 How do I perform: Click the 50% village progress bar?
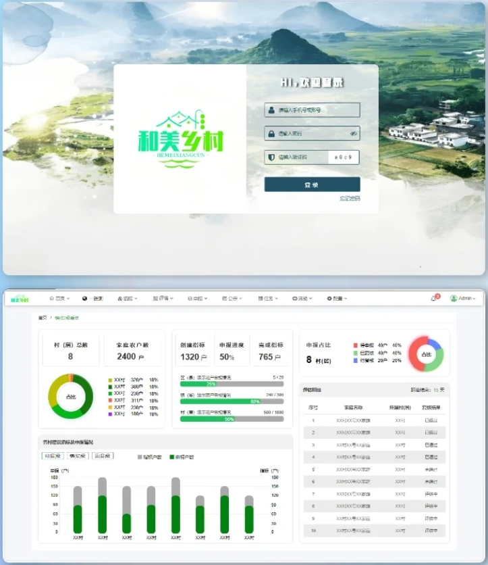point(232,419)
